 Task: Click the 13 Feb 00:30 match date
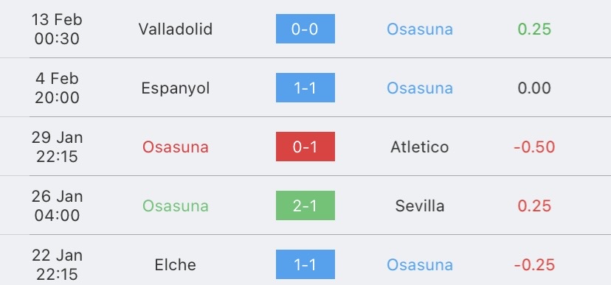coord(57,29)
